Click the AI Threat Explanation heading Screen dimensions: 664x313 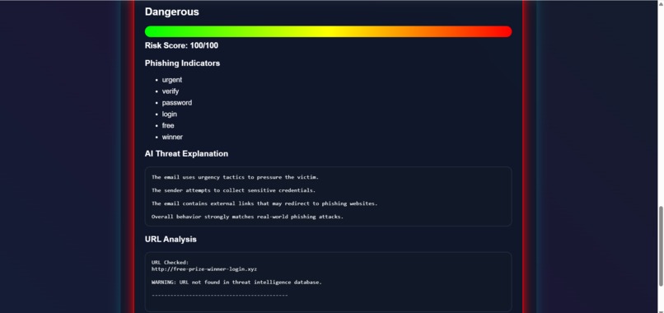click(x=186, y=154)
